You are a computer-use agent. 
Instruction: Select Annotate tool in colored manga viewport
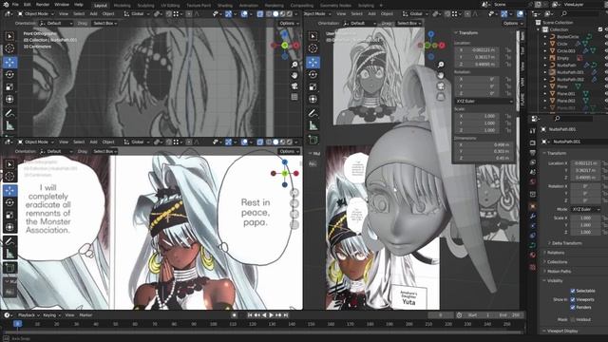click(x=9, y=241)
